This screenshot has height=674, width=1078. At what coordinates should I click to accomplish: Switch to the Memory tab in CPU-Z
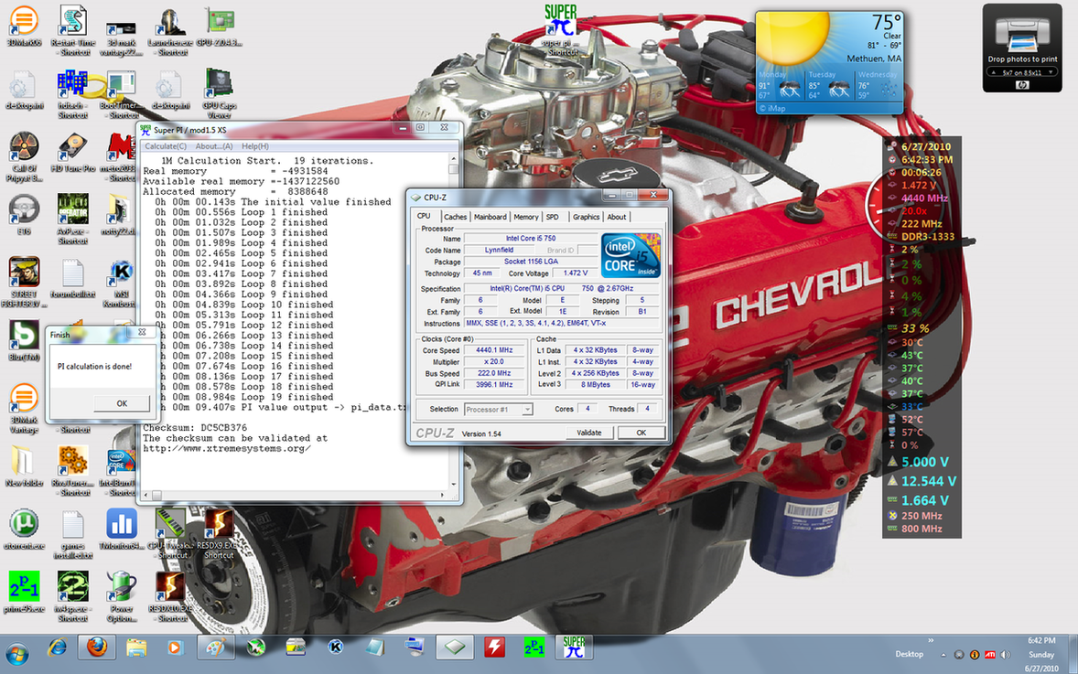tap(526, 217)
